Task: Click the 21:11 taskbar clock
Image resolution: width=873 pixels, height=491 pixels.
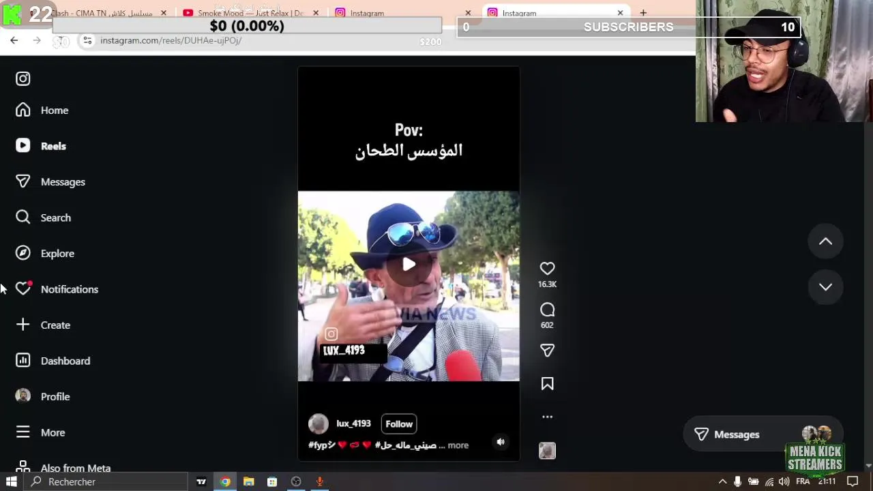Action: [x=827, y=481]
